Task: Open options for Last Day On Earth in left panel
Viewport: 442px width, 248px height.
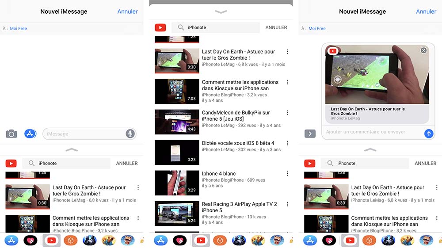Action: [138, 187]
